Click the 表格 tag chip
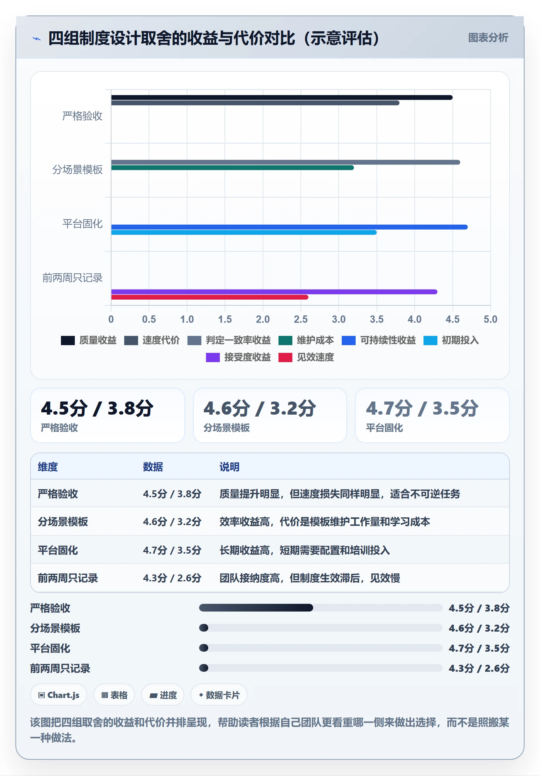The width and height of the screenshot is (540, 776). point(114,695)
